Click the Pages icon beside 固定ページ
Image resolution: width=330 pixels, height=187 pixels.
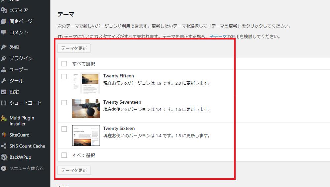tap(4, 21)
